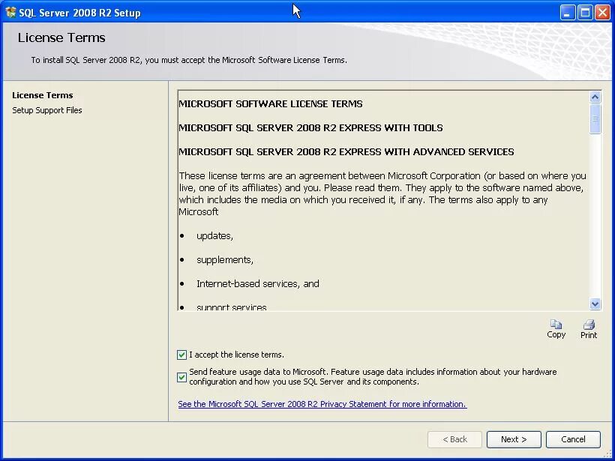Select Setup Support Files step in left pane
This screenshot has width=615, height=461.
(x=47, y=110)
